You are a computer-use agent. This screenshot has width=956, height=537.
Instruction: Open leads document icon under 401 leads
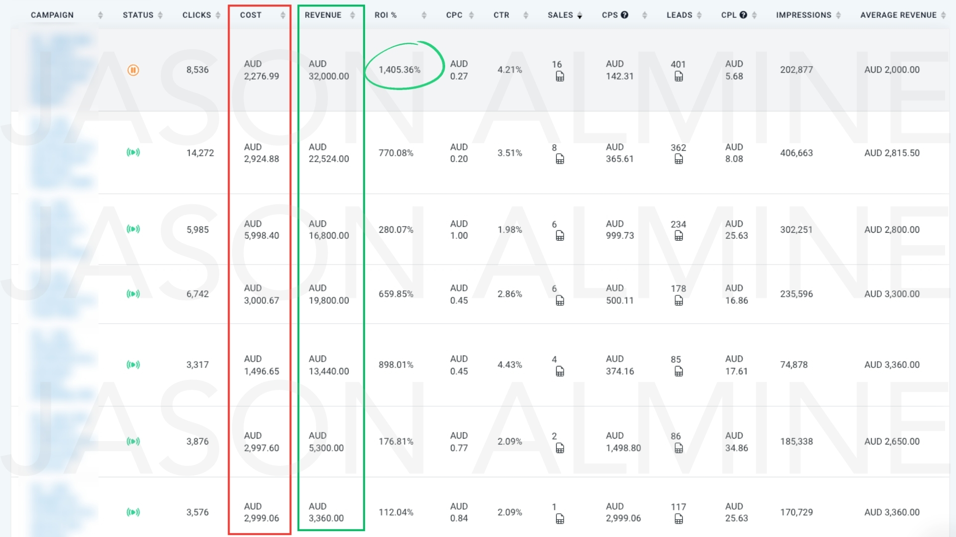[678, 77]
